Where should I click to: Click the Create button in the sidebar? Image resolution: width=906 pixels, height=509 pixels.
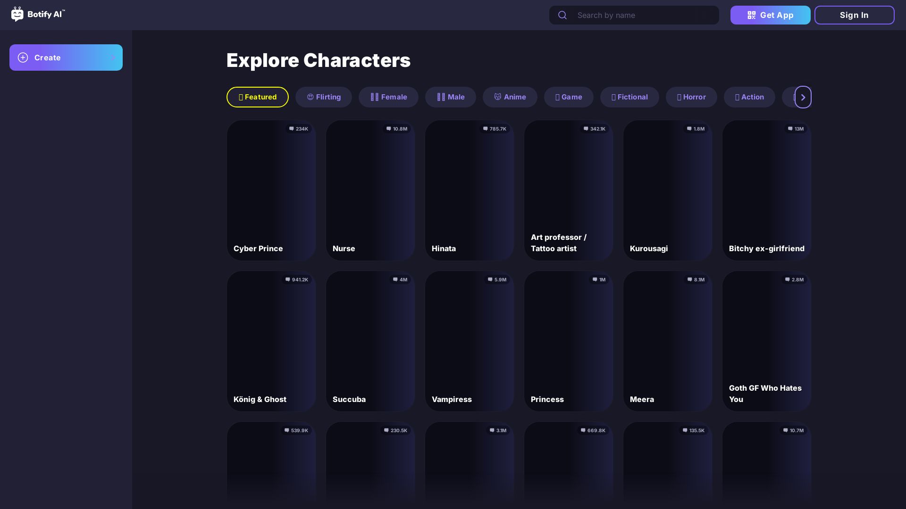66,57
